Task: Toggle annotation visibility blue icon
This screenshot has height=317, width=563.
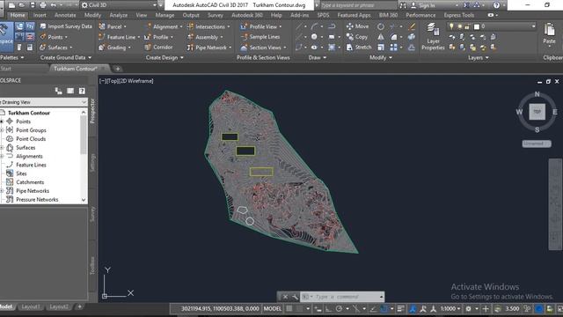Action: click(x=413, y=308)
